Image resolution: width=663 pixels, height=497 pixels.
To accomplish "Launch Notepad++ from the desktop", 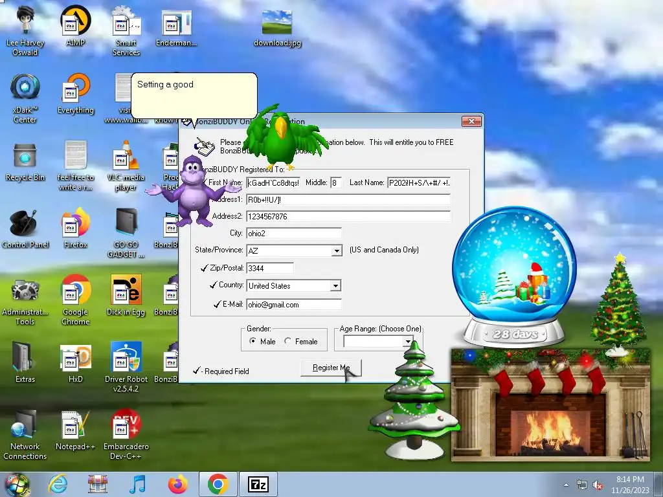I will 75,430.
